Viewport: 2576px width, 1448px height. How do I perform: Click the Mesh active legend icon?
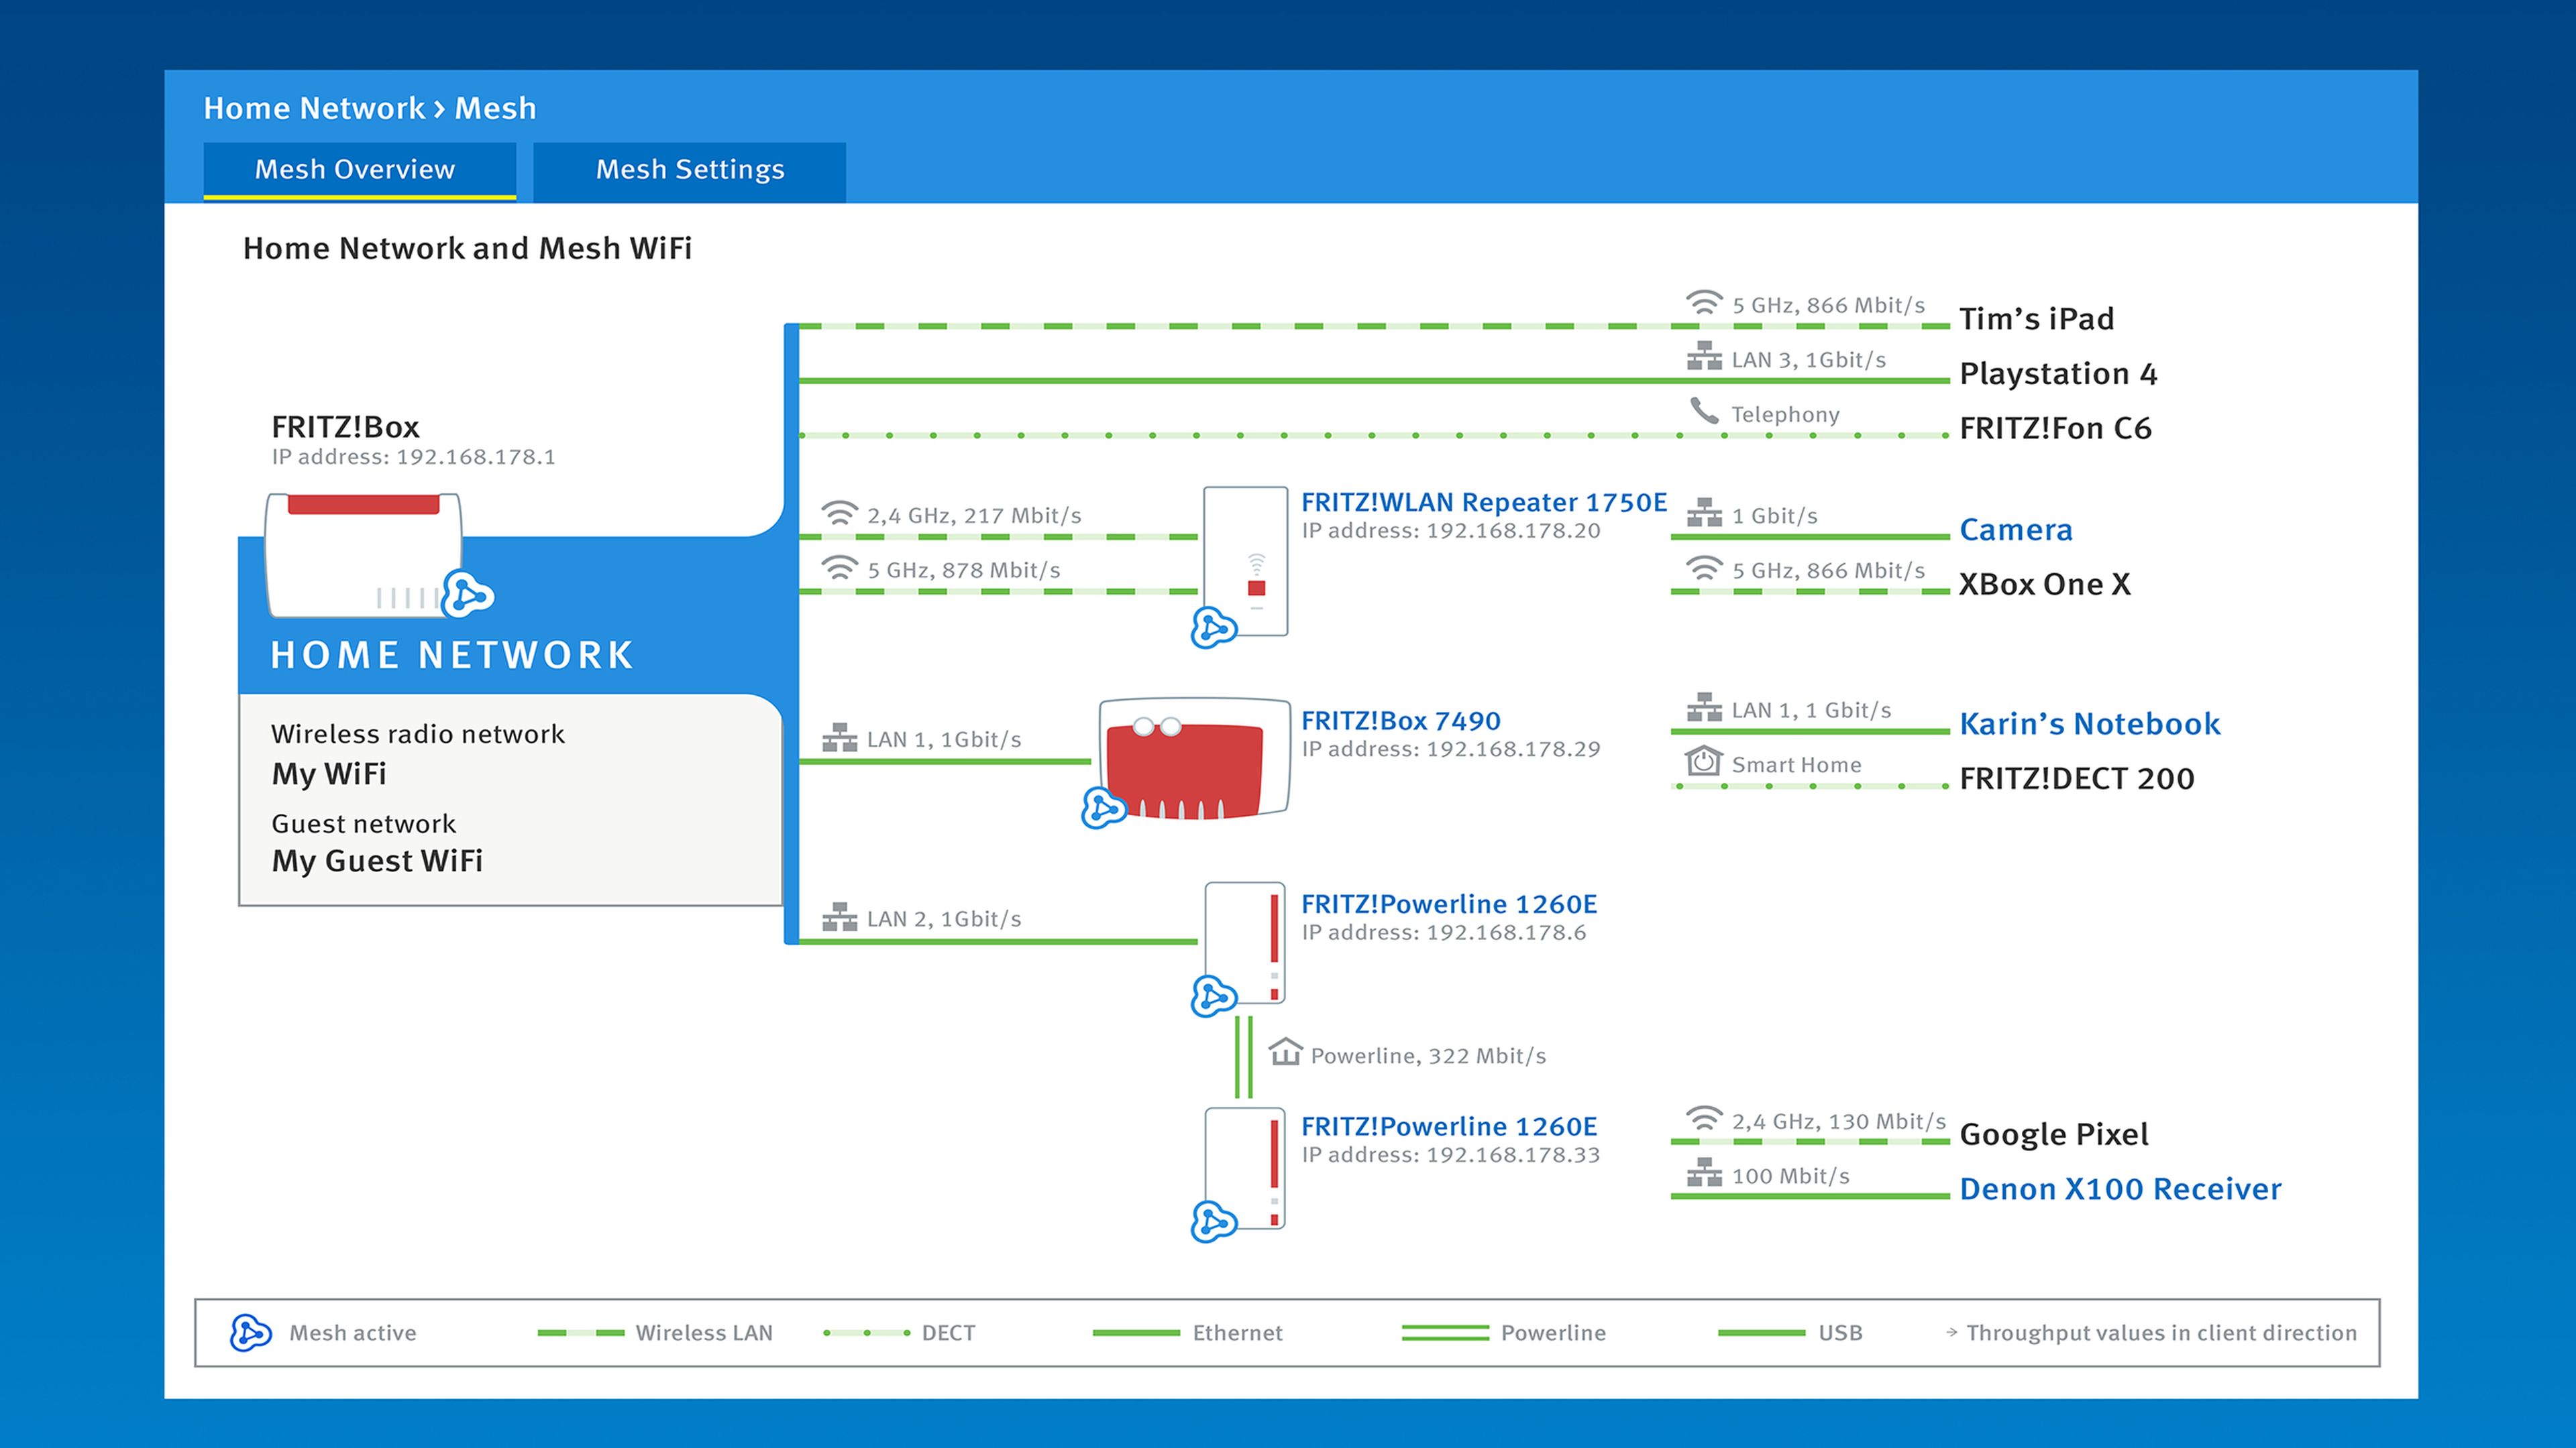[250, 1332]
